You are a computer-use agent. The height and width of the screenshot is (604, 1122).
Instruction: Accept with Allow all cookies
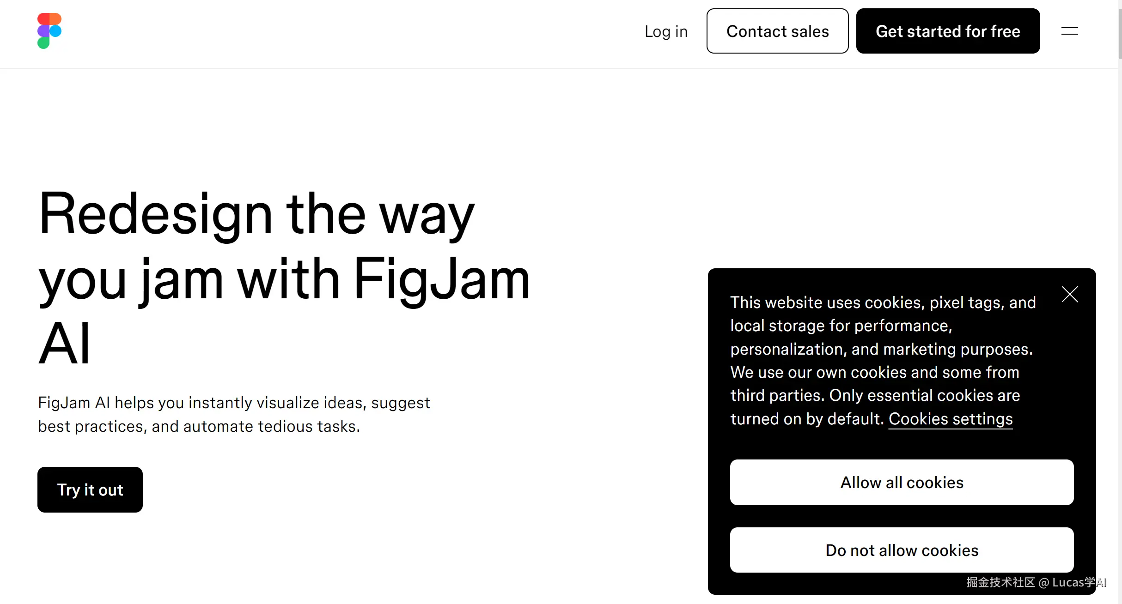(902, 482)
